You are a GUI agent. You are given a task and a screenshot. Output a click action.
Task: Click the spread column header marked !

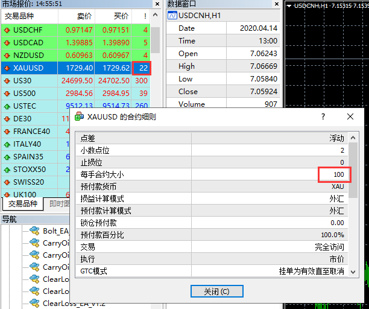141,16
